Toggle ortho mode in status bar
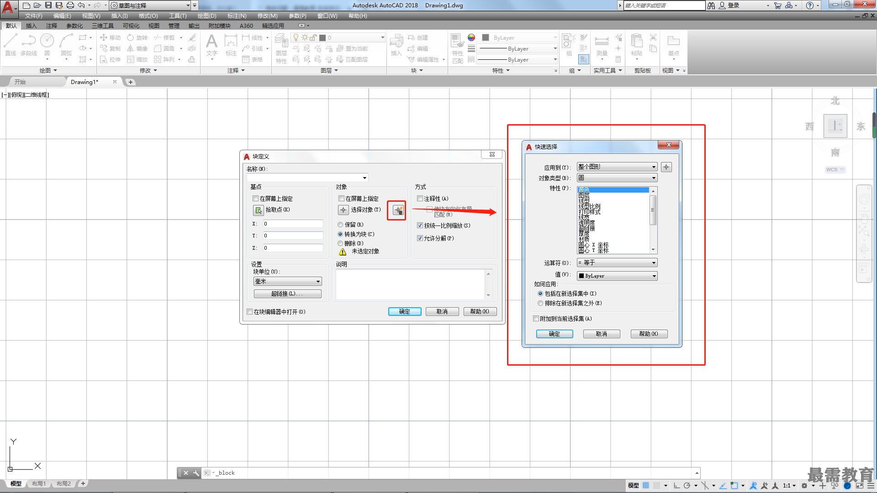 tap(676, 485)
